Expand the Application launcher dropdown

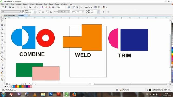tap(106, 7)
